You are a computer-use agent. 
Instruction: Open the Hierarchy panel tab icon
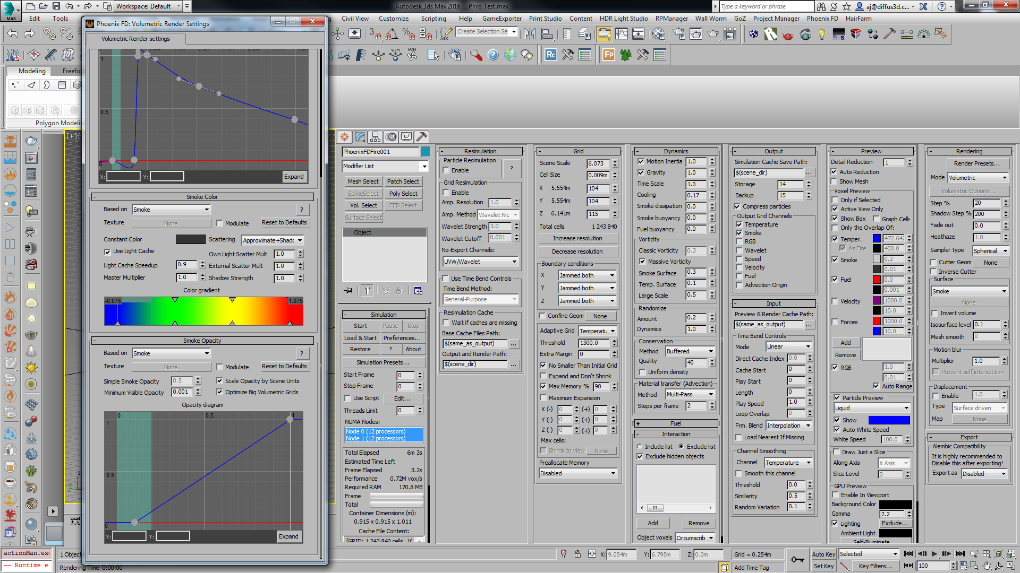click(376, 137)
